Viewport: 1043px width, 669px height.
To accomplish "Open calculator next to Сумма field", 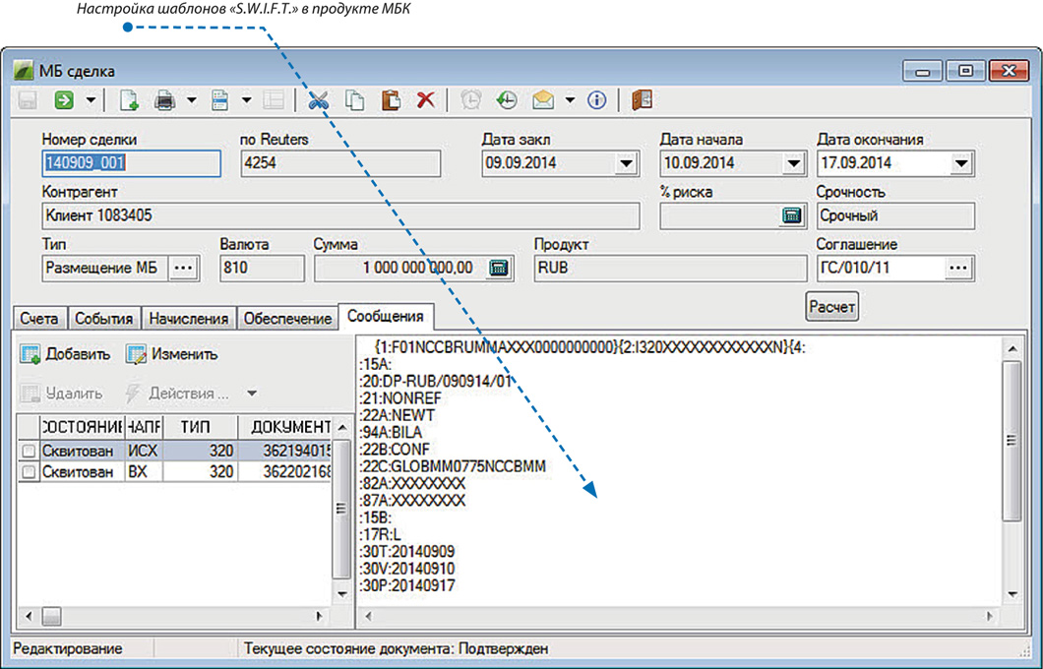I will (x=500, y=268).
